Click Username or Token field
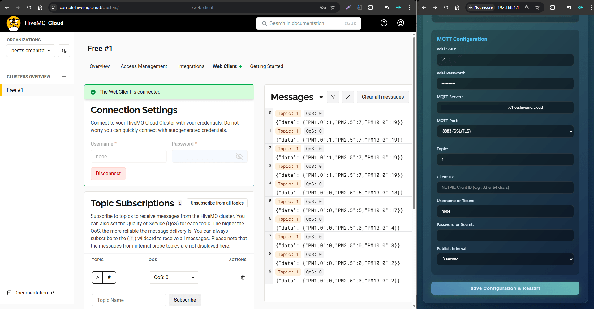The width and height of the screenshot is (594, 309). click(x=505, y=211)
